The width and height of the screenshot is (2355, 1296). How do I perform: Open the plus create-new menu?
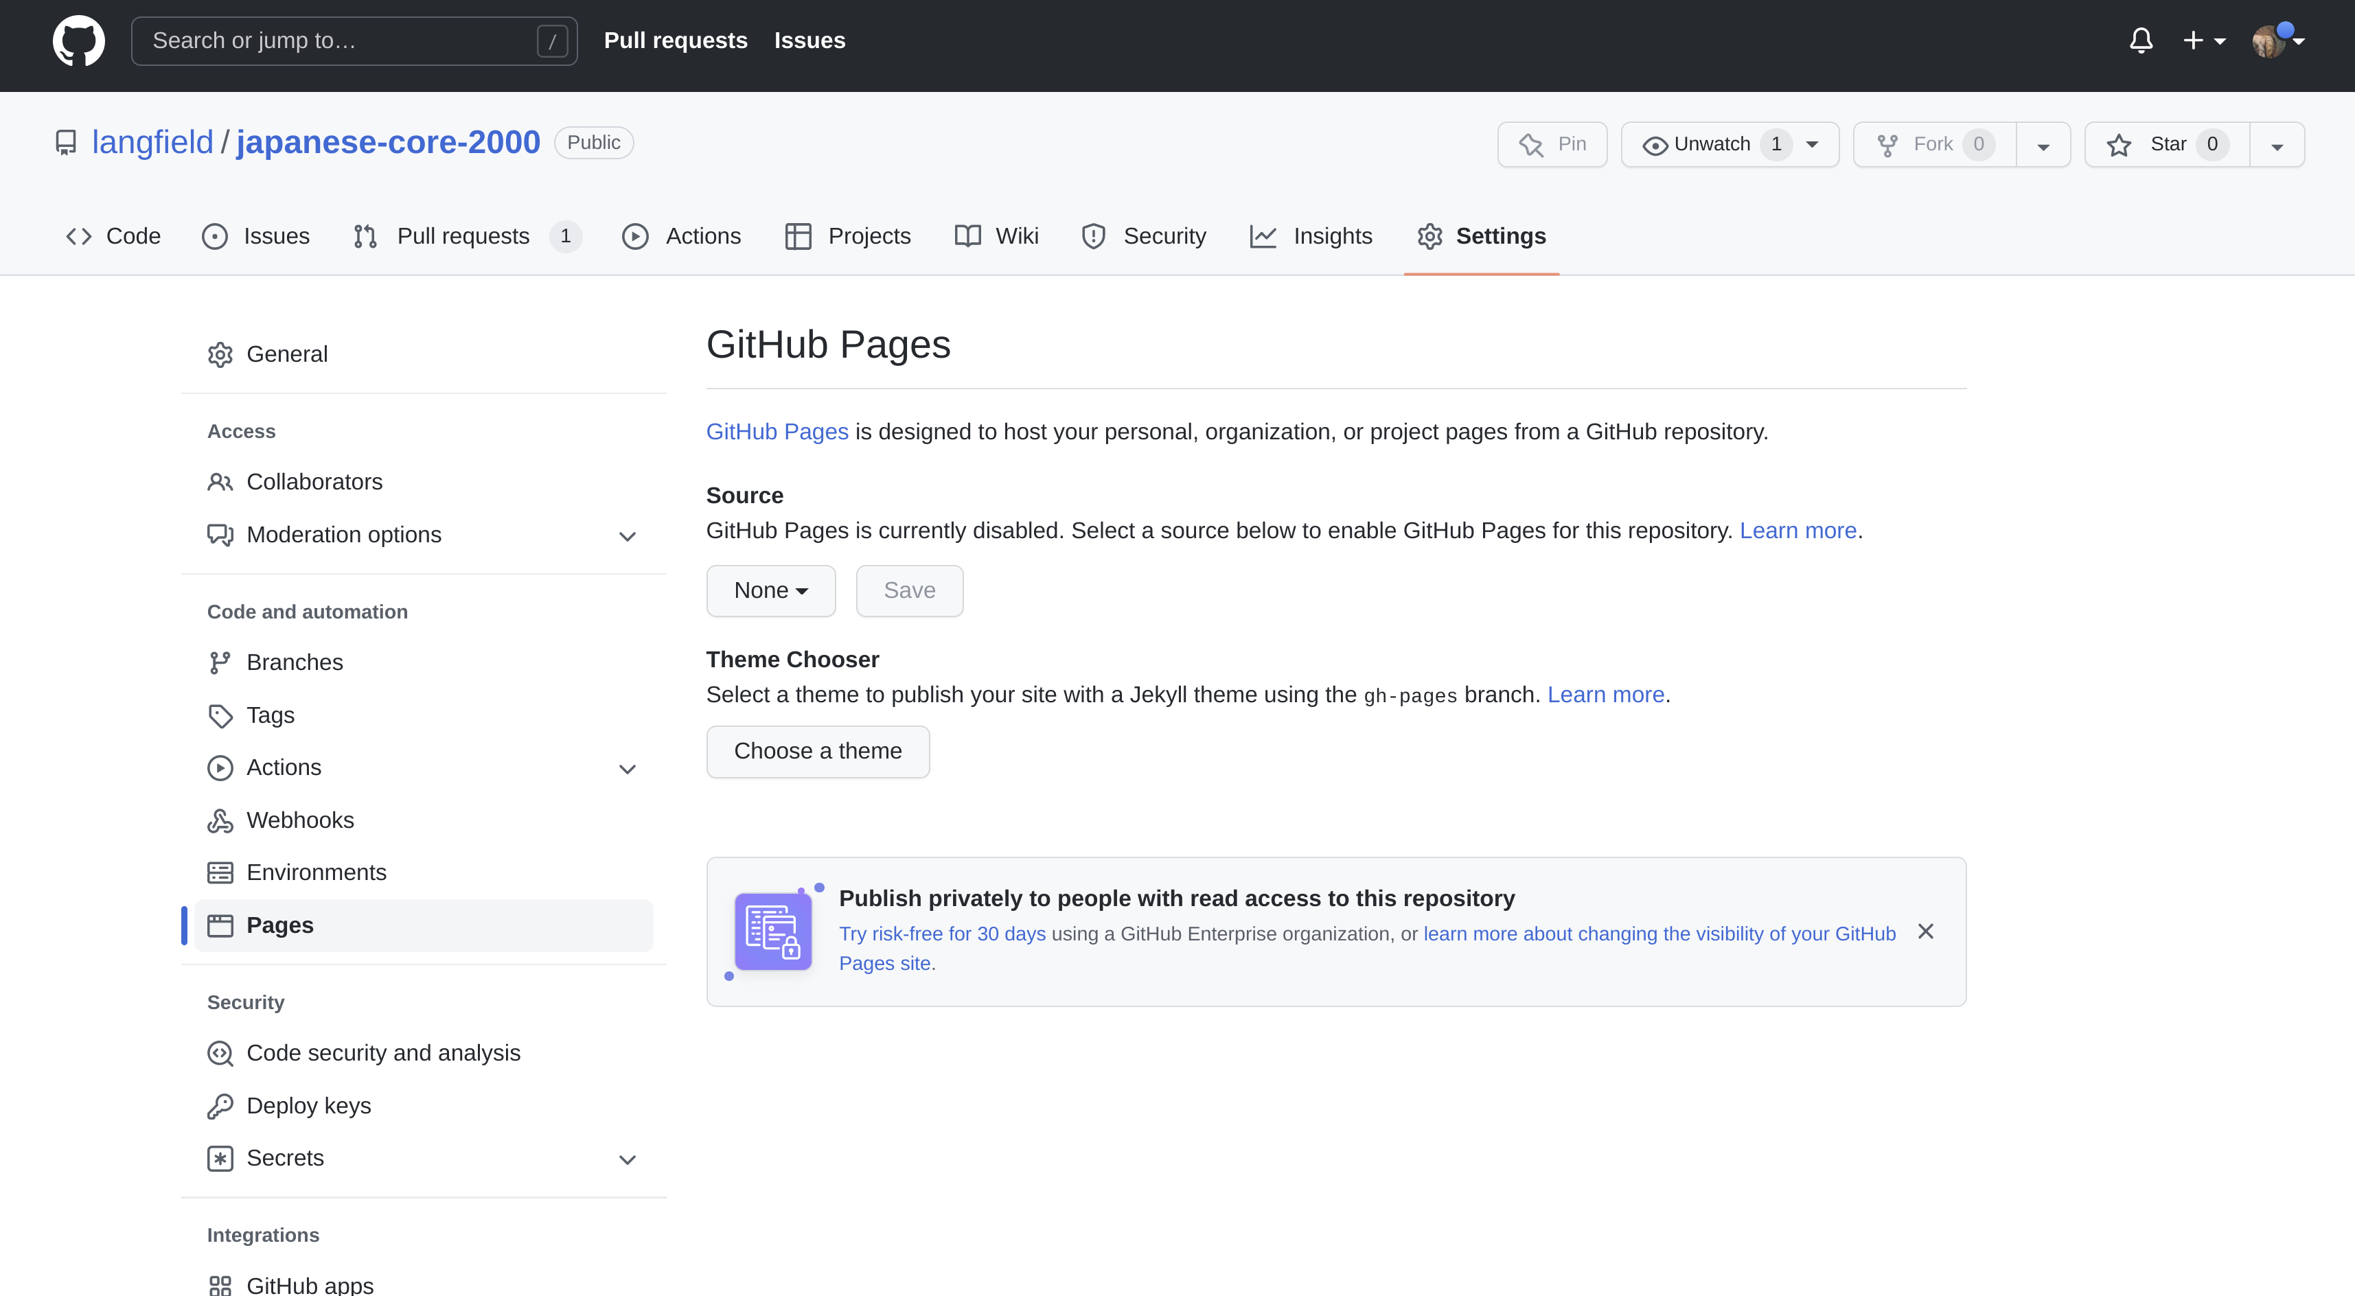2204,40
